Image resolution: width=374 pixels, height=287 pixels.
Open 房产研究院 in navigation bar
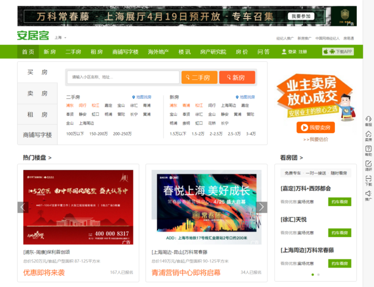coord(213,52)
